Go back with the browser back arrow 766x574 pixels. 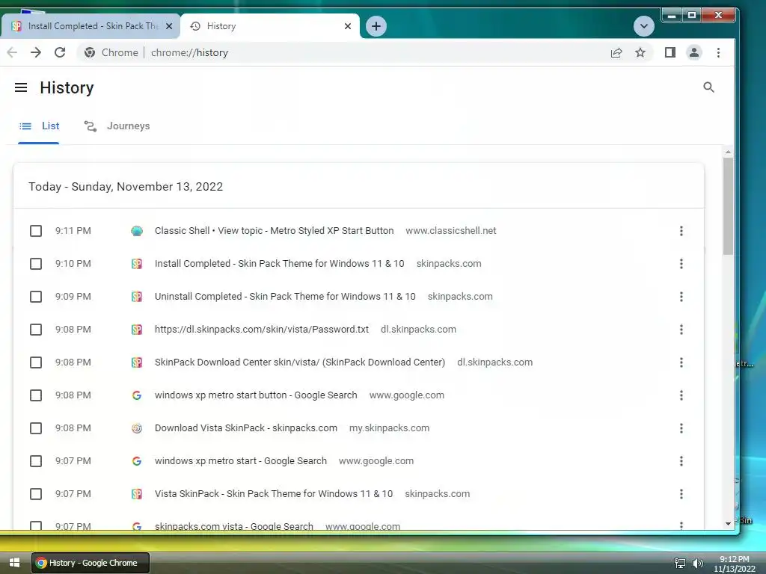pos(12,53)
